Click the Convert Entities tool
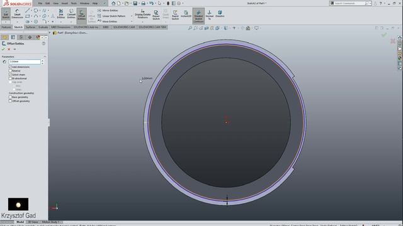This screenshot has width=403, height=226. tap(71, 14)
